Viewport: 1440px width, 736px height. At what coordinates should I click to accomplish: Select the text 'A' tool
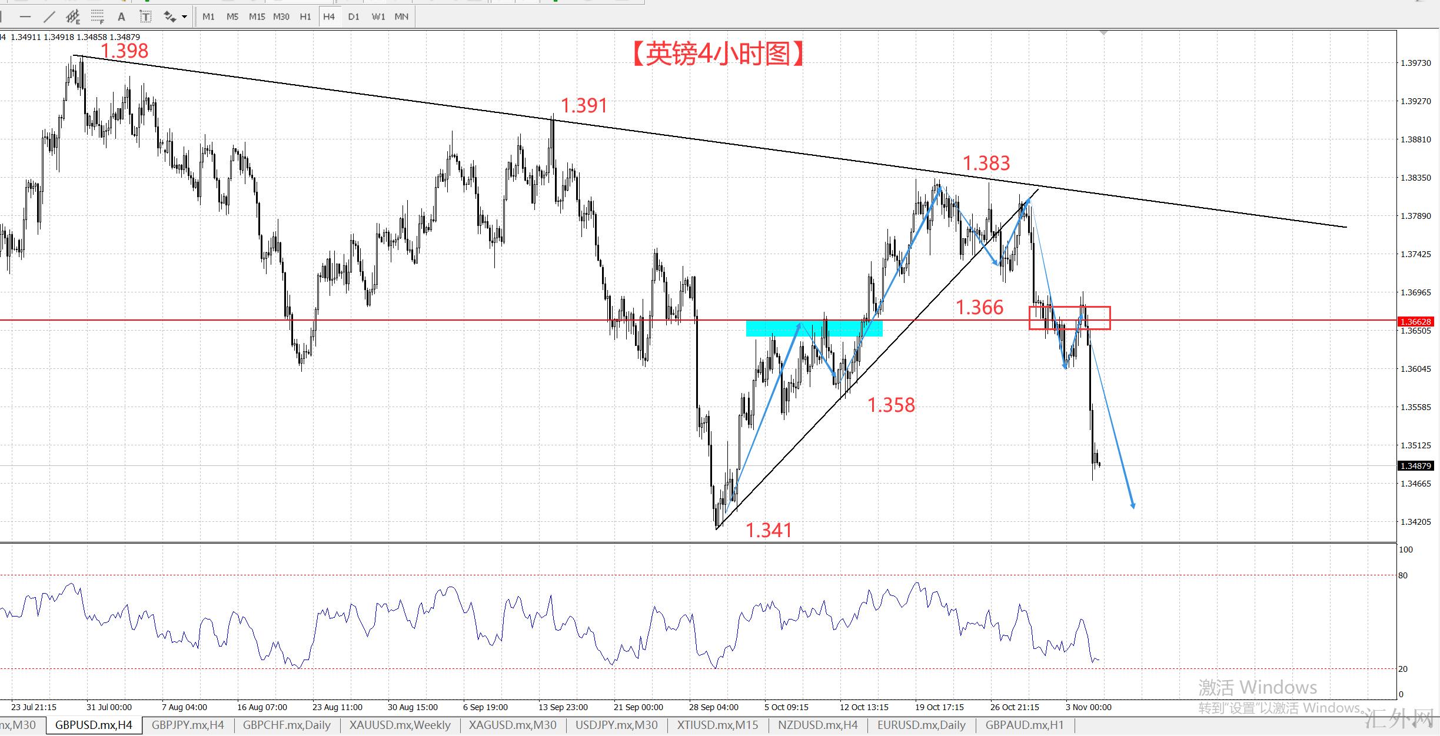click(121, 17)
